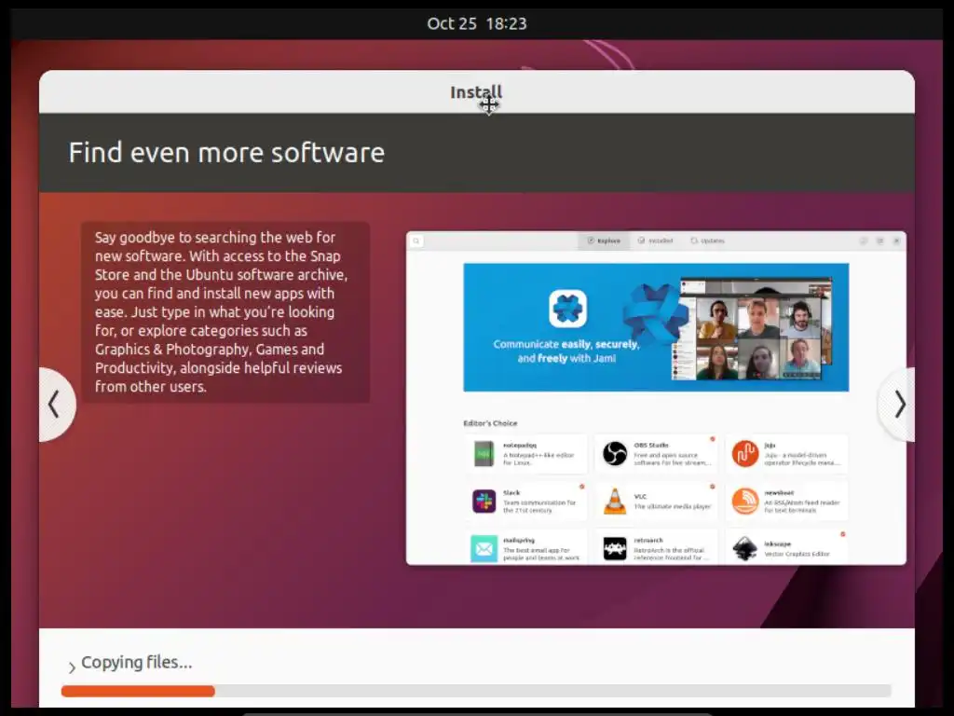Select the Installed tab in Snap Store preview
This screenshot has height=716, width=954.
(x=655, y=241)
